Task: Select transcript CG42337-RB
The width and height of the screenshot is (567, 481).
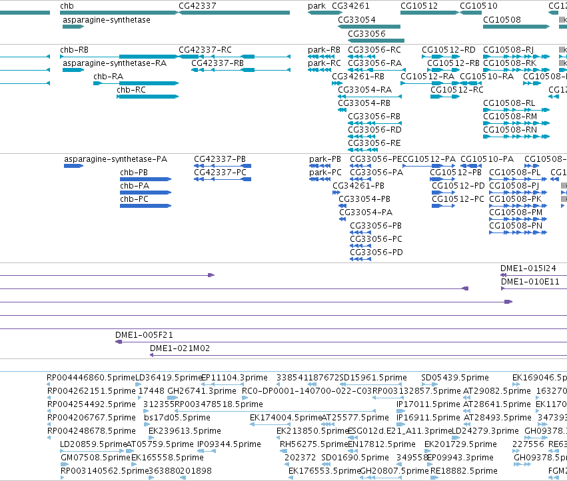Action: (x=217, y=63)
